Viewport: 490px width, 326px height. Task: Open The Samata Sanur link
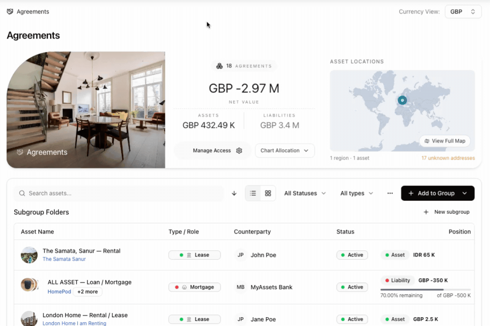[x=64, y=259]
